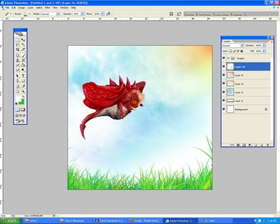Select the Clone Stamp tool
The image size is (280, 224).
pos(18,60)
